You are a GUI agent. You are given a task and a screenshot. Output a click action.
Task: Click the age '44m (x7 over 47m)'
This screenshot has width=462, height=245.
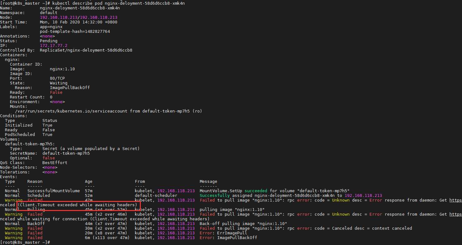coord(106,223)
